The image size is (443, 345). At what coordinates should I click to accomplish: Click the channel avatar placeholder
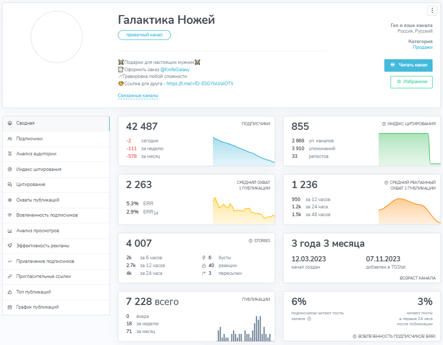pos(57,37)
